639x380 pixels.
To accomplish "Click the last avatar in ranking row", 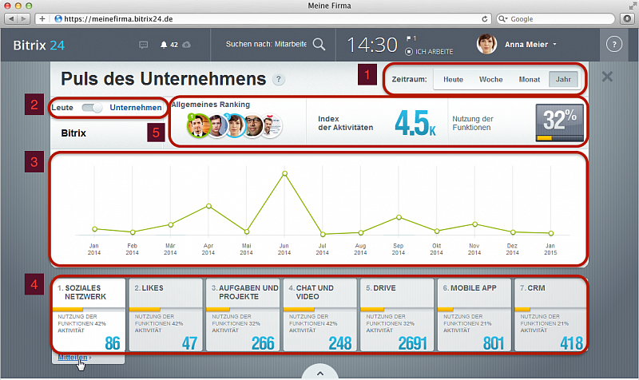I will pyautogui.click(x=271, y=126).
